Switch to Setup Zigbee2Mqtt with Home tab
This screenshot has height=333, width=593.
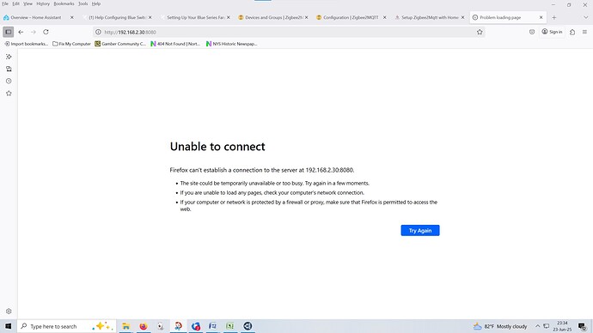click(429, 17)
